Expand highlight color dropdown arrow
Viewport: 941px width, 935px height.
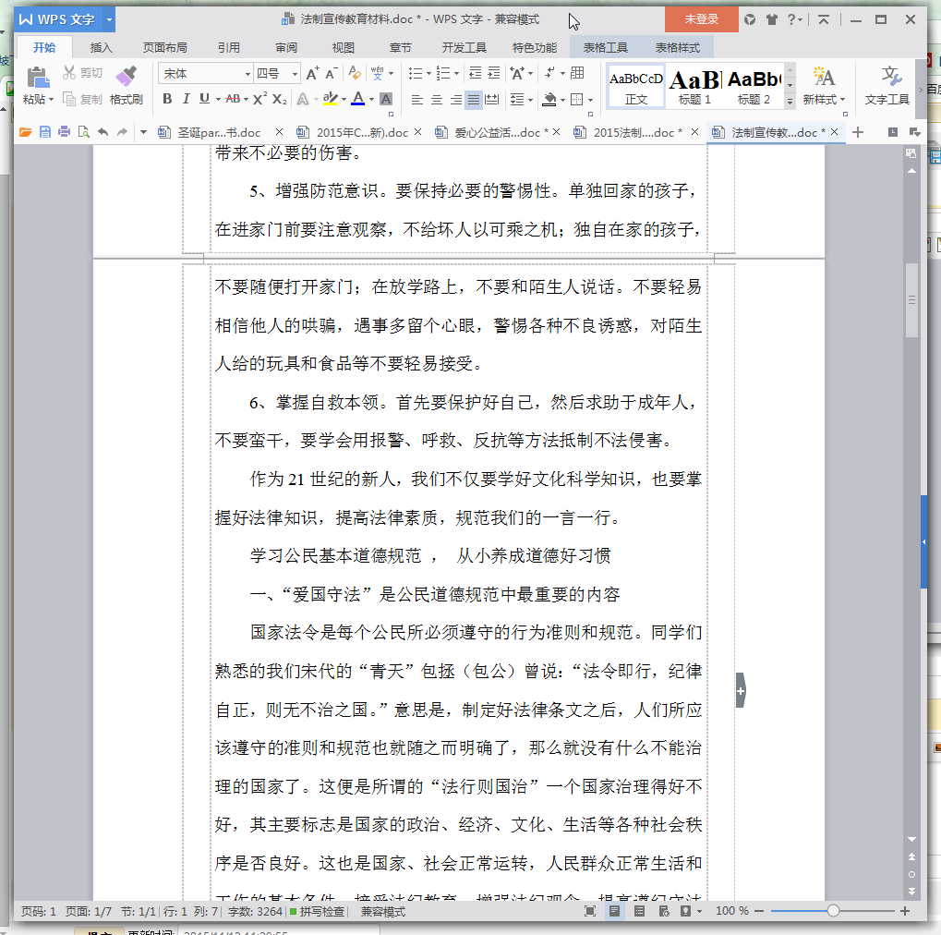[x=344, y=99]
